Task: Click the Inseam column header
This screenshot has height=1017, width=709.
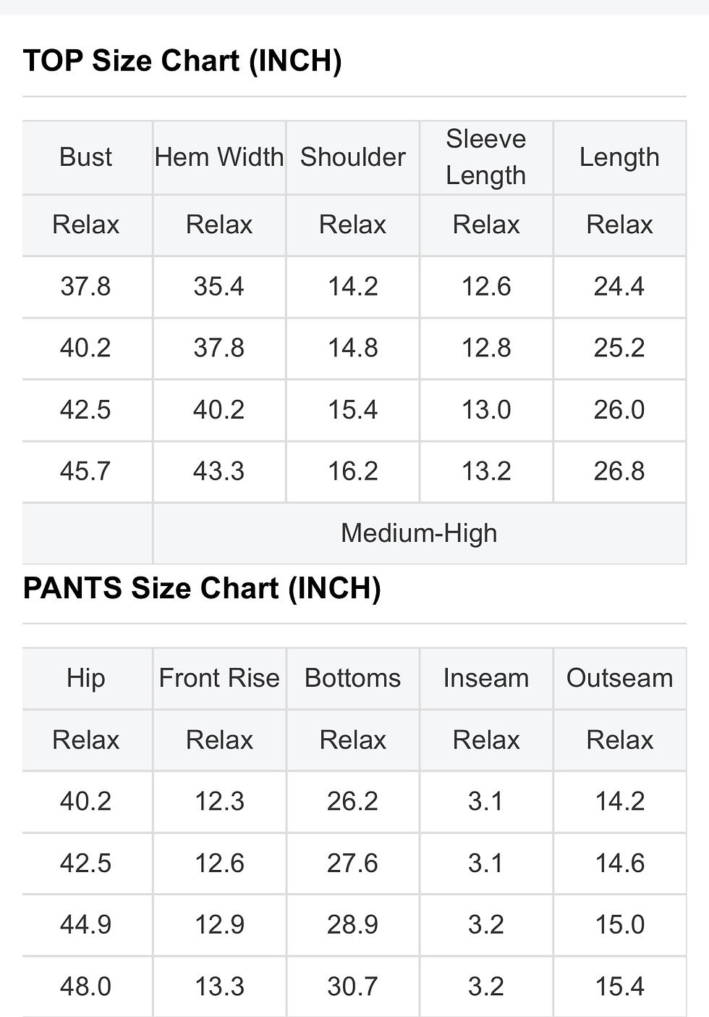Action: click(x=486, y=678)
